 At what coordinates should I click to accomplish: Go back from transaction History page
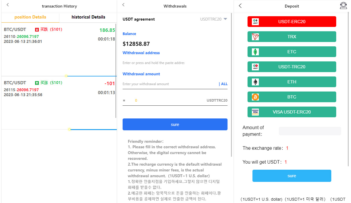8,5
